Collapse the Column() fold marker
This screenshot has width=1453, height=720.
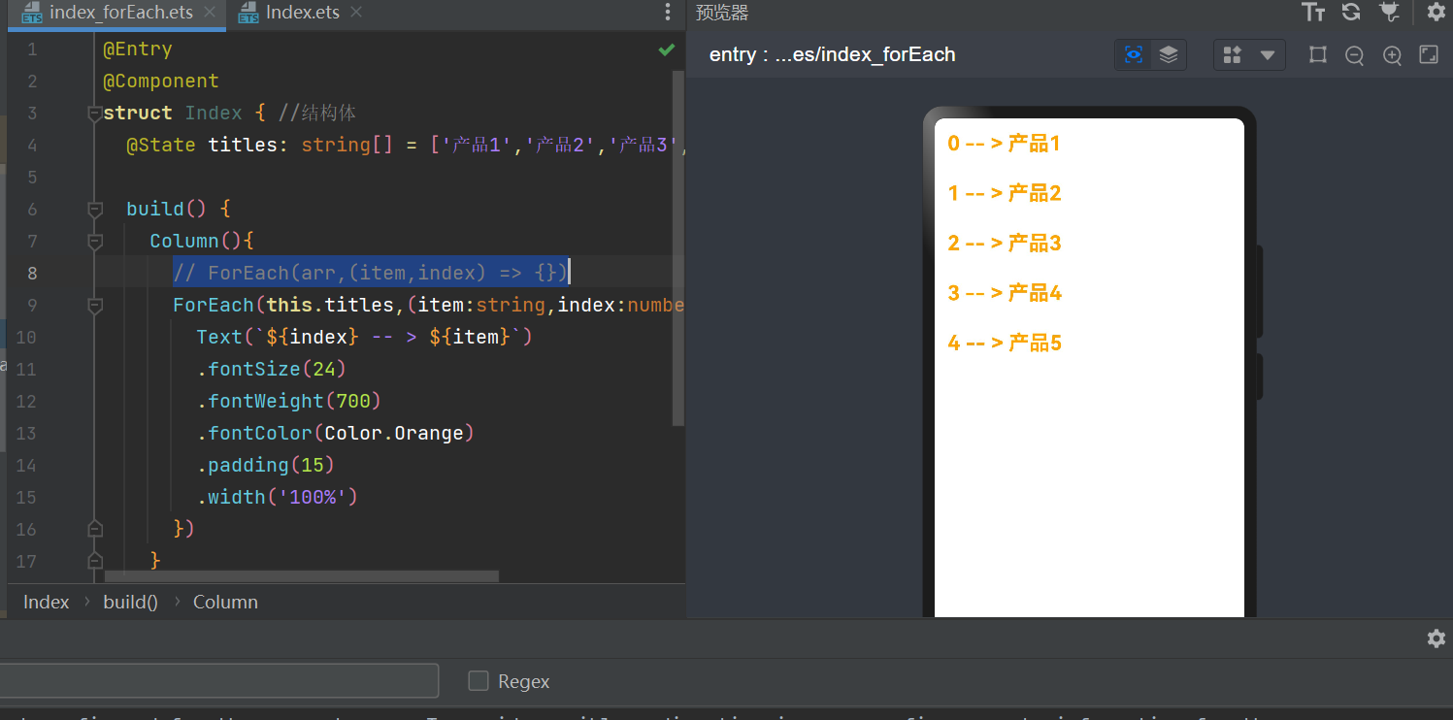point(95,242)
